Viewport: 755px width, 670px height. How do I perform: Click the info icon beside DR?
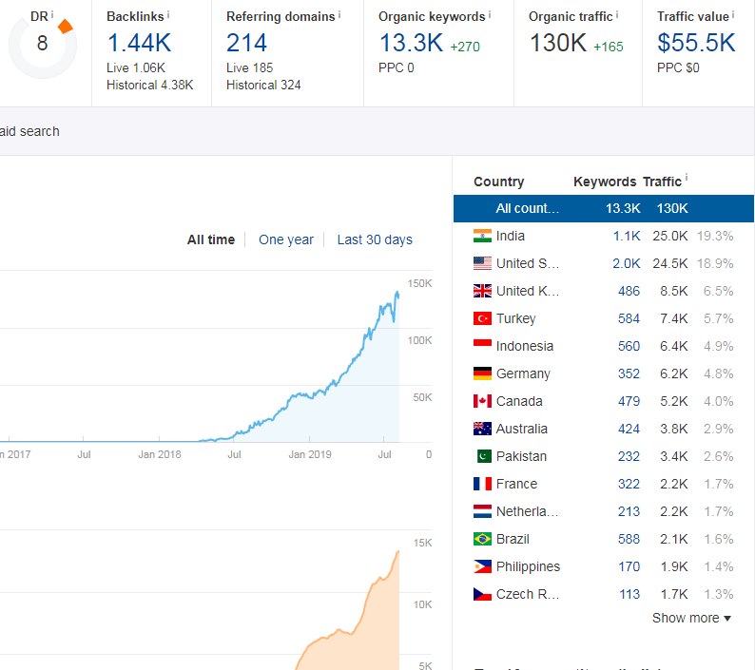pos(52,15)
